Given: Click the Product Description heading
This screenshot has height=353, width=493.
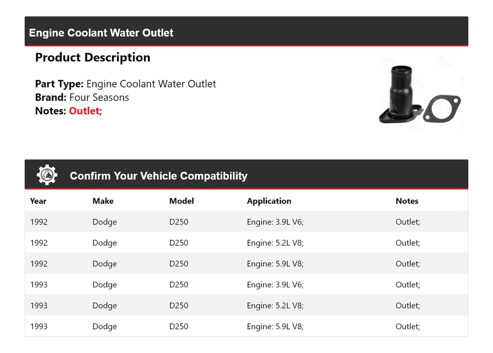Looking at the screenshot, I should point(92,57).
